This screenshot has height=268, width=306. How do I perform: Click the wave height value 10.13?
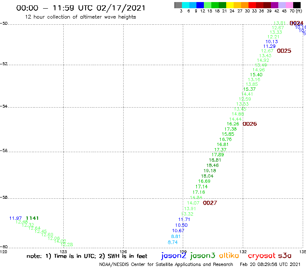click(x=272, y=42)
